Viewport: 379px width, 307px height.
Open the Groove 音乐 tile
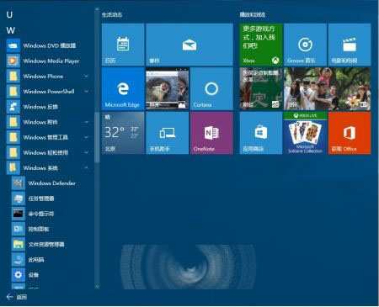point(305,45)
